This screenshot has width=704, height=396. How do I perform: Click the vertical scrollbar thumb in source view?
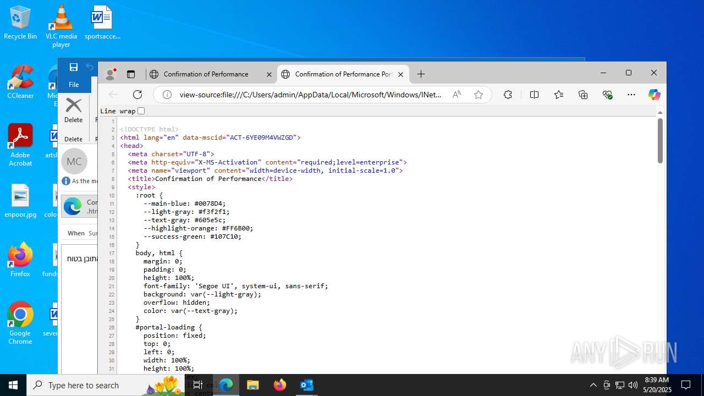coord(660,140)
